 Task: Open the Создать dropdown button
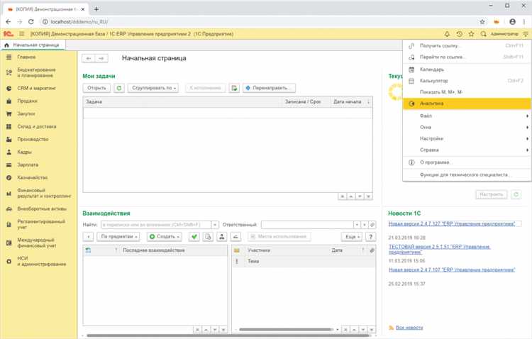point(164,236)
